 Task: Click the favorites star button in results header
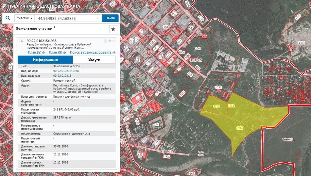(x=113, y=29)
